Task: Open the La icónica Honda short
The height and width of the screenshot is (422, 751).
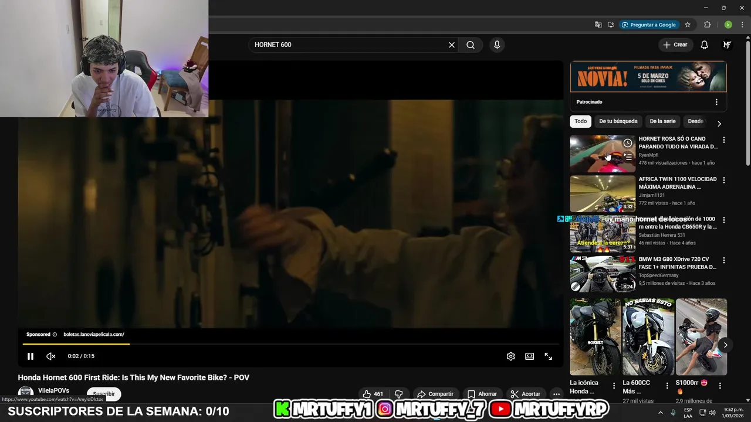Action: point(595,337)
